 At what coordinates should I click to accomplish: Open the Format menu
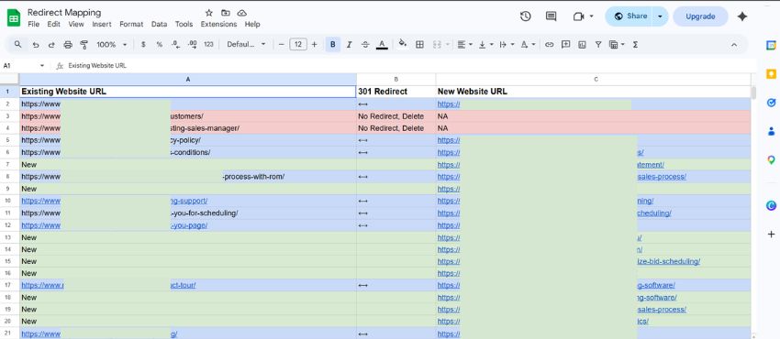tap(131, 25)
